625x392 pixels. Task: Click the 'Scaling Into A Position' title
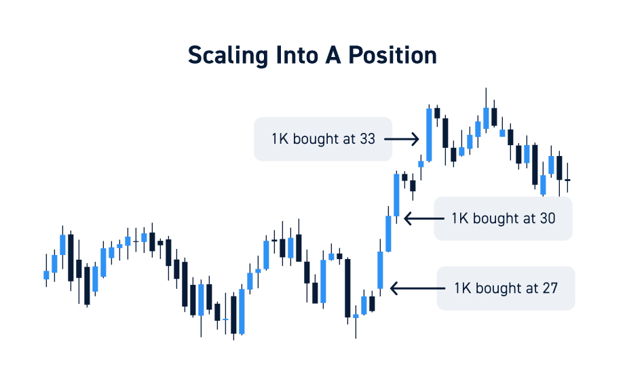coord(312,56)
